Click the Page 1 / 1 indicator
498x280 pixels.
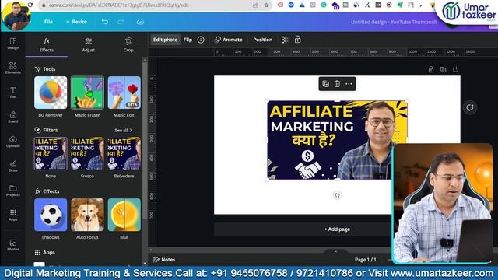click(x=365, y=260)
